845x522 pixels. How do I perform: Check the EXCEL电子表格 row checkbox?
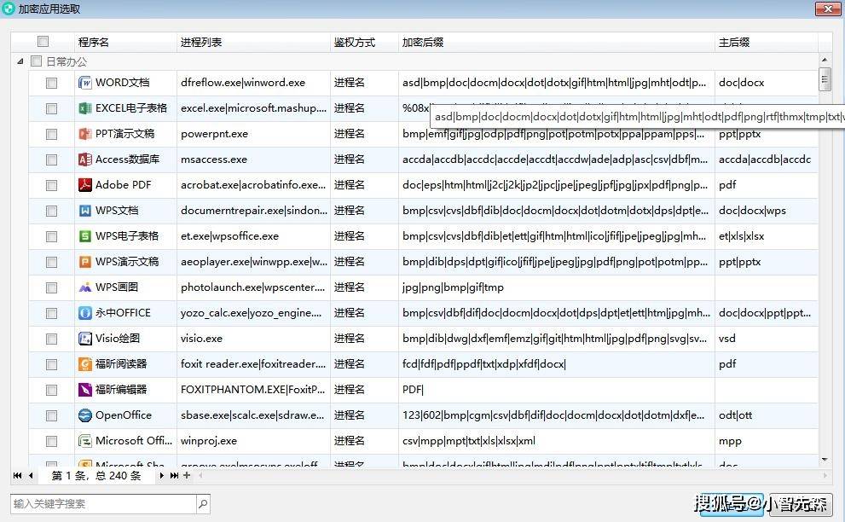[x=52, y=109]
